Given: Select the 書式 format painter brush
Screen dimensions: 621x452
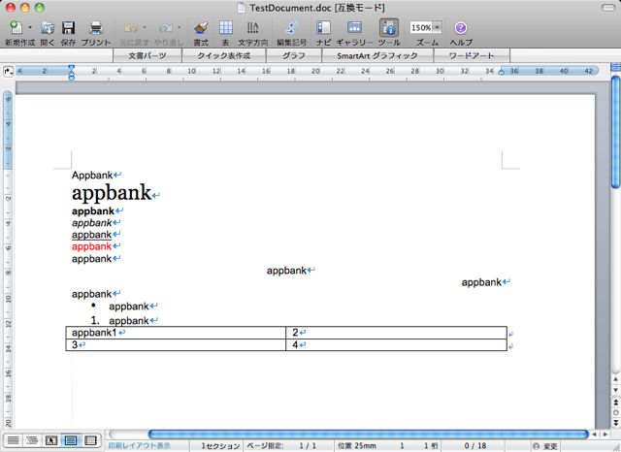Looking at the screenshot, I should pyautogui.click(x=201, y=28).
